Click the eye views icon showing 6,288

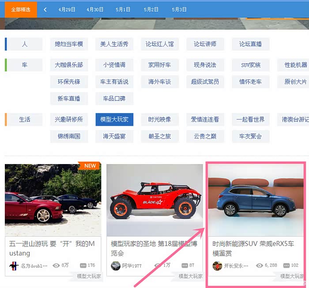(260, 266)
